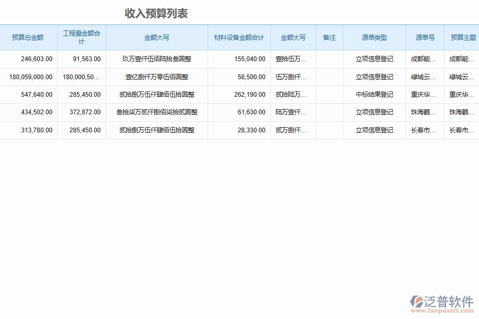Sort by the 材料设备金额合计 column header

click(238, 38)
